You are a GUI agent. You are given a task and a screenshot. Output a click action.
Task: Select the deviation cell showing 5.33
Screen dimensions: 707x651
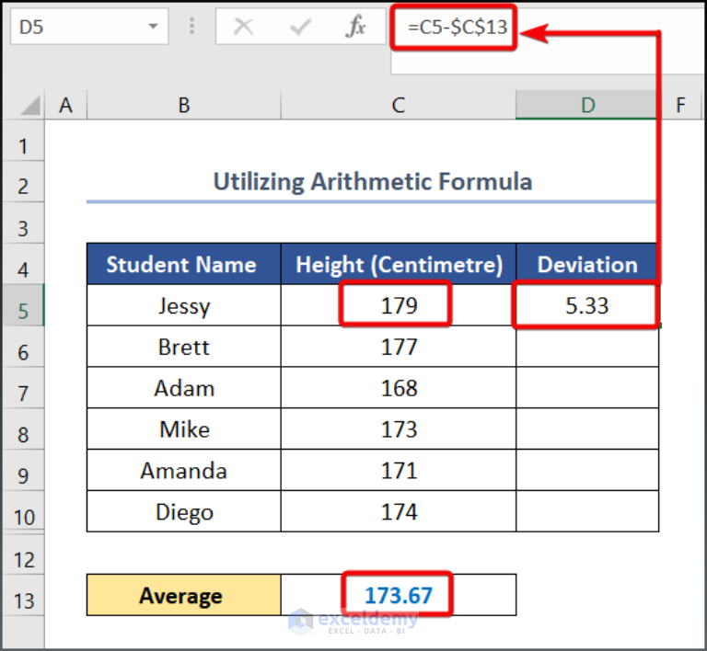587,305
